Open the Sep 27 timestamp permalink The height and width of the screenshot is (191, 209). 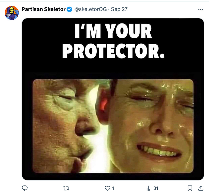point(119,9)
